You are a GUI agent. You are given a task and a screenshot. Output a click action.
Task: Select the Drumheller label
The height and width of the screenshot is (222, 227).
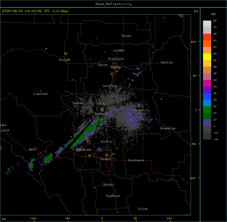coord(168,128)
